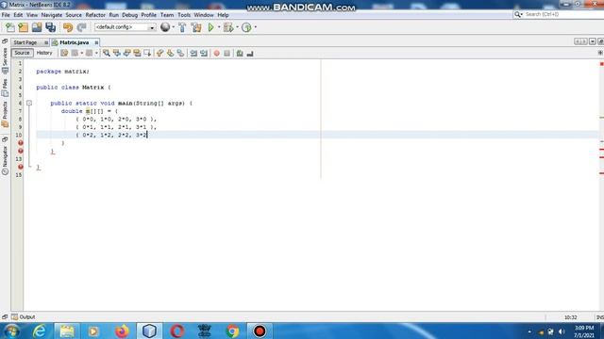Image resolution: width=604 pixels, height=339 pixels.
Task: Click the Redo arrow icon
Action: [x=81, y=27]
